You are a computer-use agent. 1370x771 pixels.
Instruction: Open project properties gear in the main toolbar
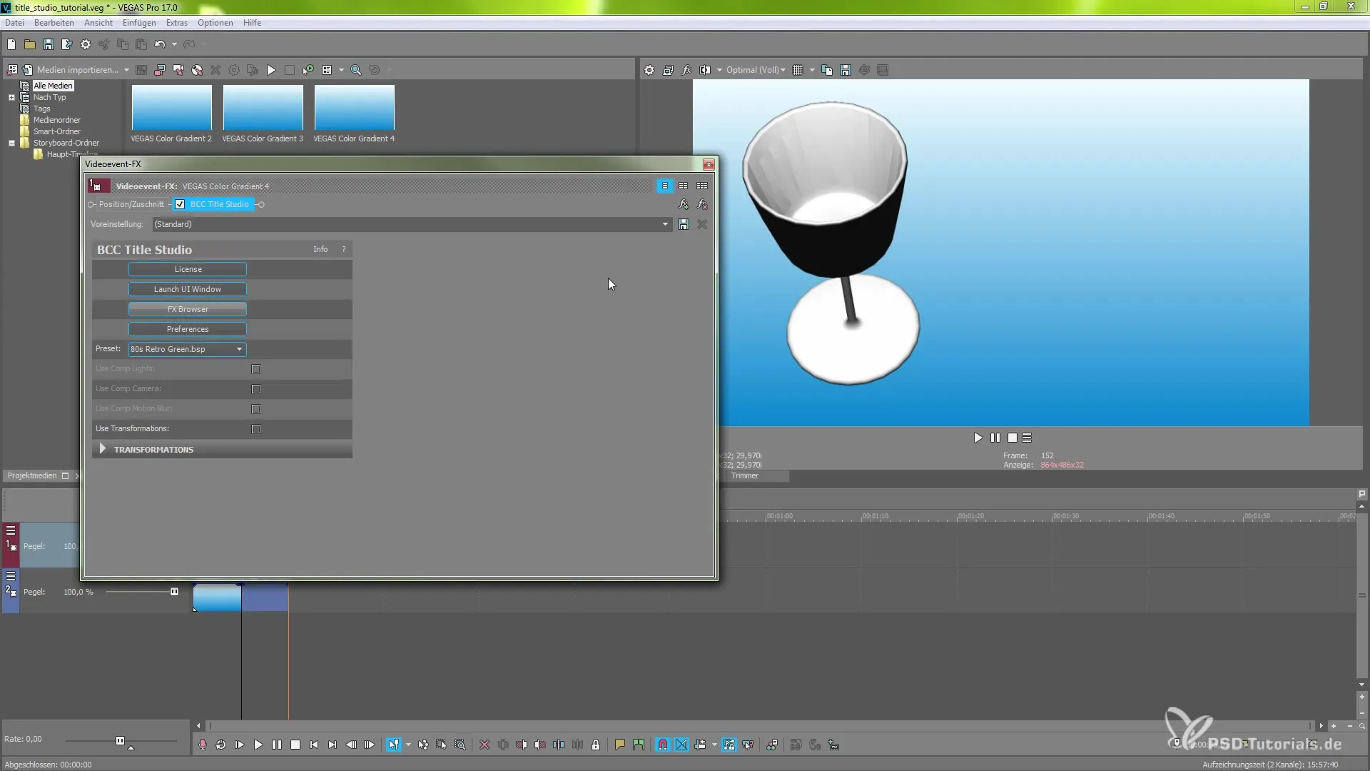click(x=86, y=44)
